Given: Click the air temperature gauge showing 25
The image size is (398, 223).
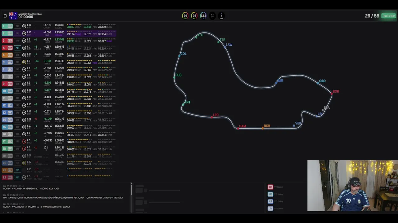Looking at the screenshot, I should [x=194, y=16].
